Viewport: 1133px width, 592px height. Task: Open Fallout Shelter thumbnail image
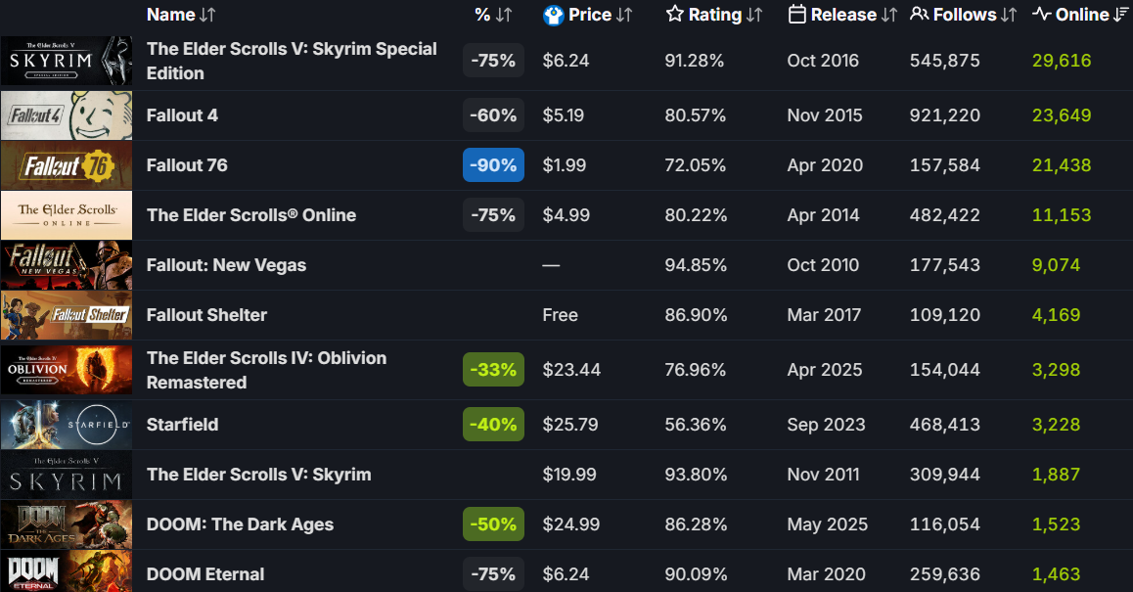point(66,315)
